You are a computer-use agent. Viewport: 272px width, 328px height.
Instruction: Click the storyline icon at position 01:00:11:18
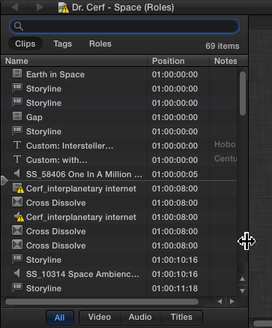17,287
